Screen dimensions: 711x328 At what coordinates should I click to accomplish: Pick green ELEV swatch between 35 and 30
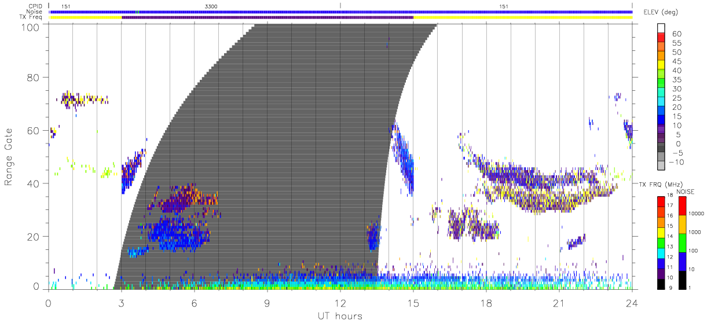coord(662,84)
